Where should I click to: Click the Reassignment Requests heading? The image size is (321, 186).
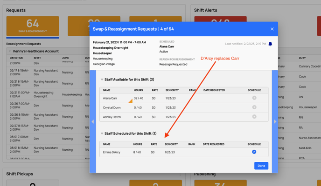pyautogui.click(x=23, y=44)
